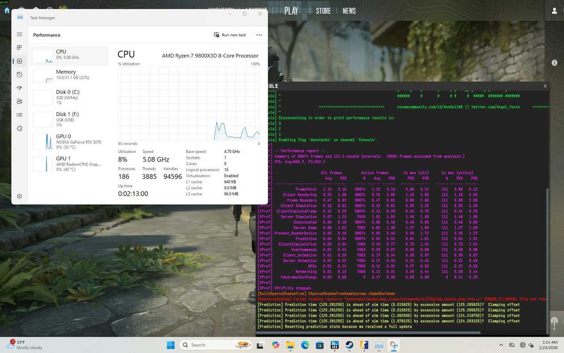Close the game console with X

point(545,86)
